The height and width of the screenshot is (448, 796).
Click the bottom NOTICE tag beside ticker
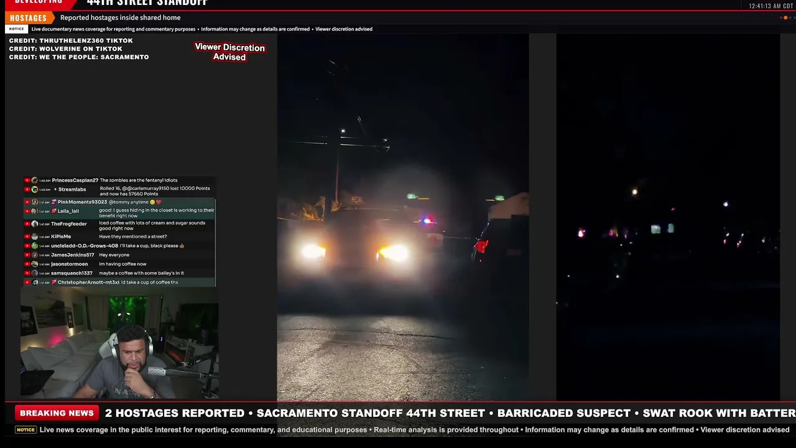(x=25, y=429)
